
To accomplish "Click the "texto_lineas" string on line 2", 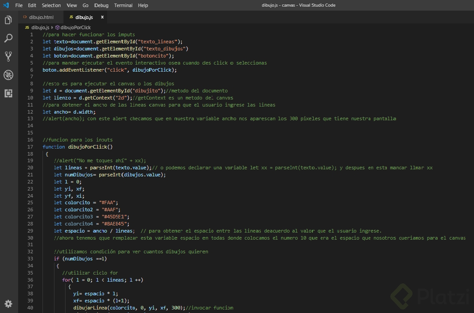I will (158, 42).
